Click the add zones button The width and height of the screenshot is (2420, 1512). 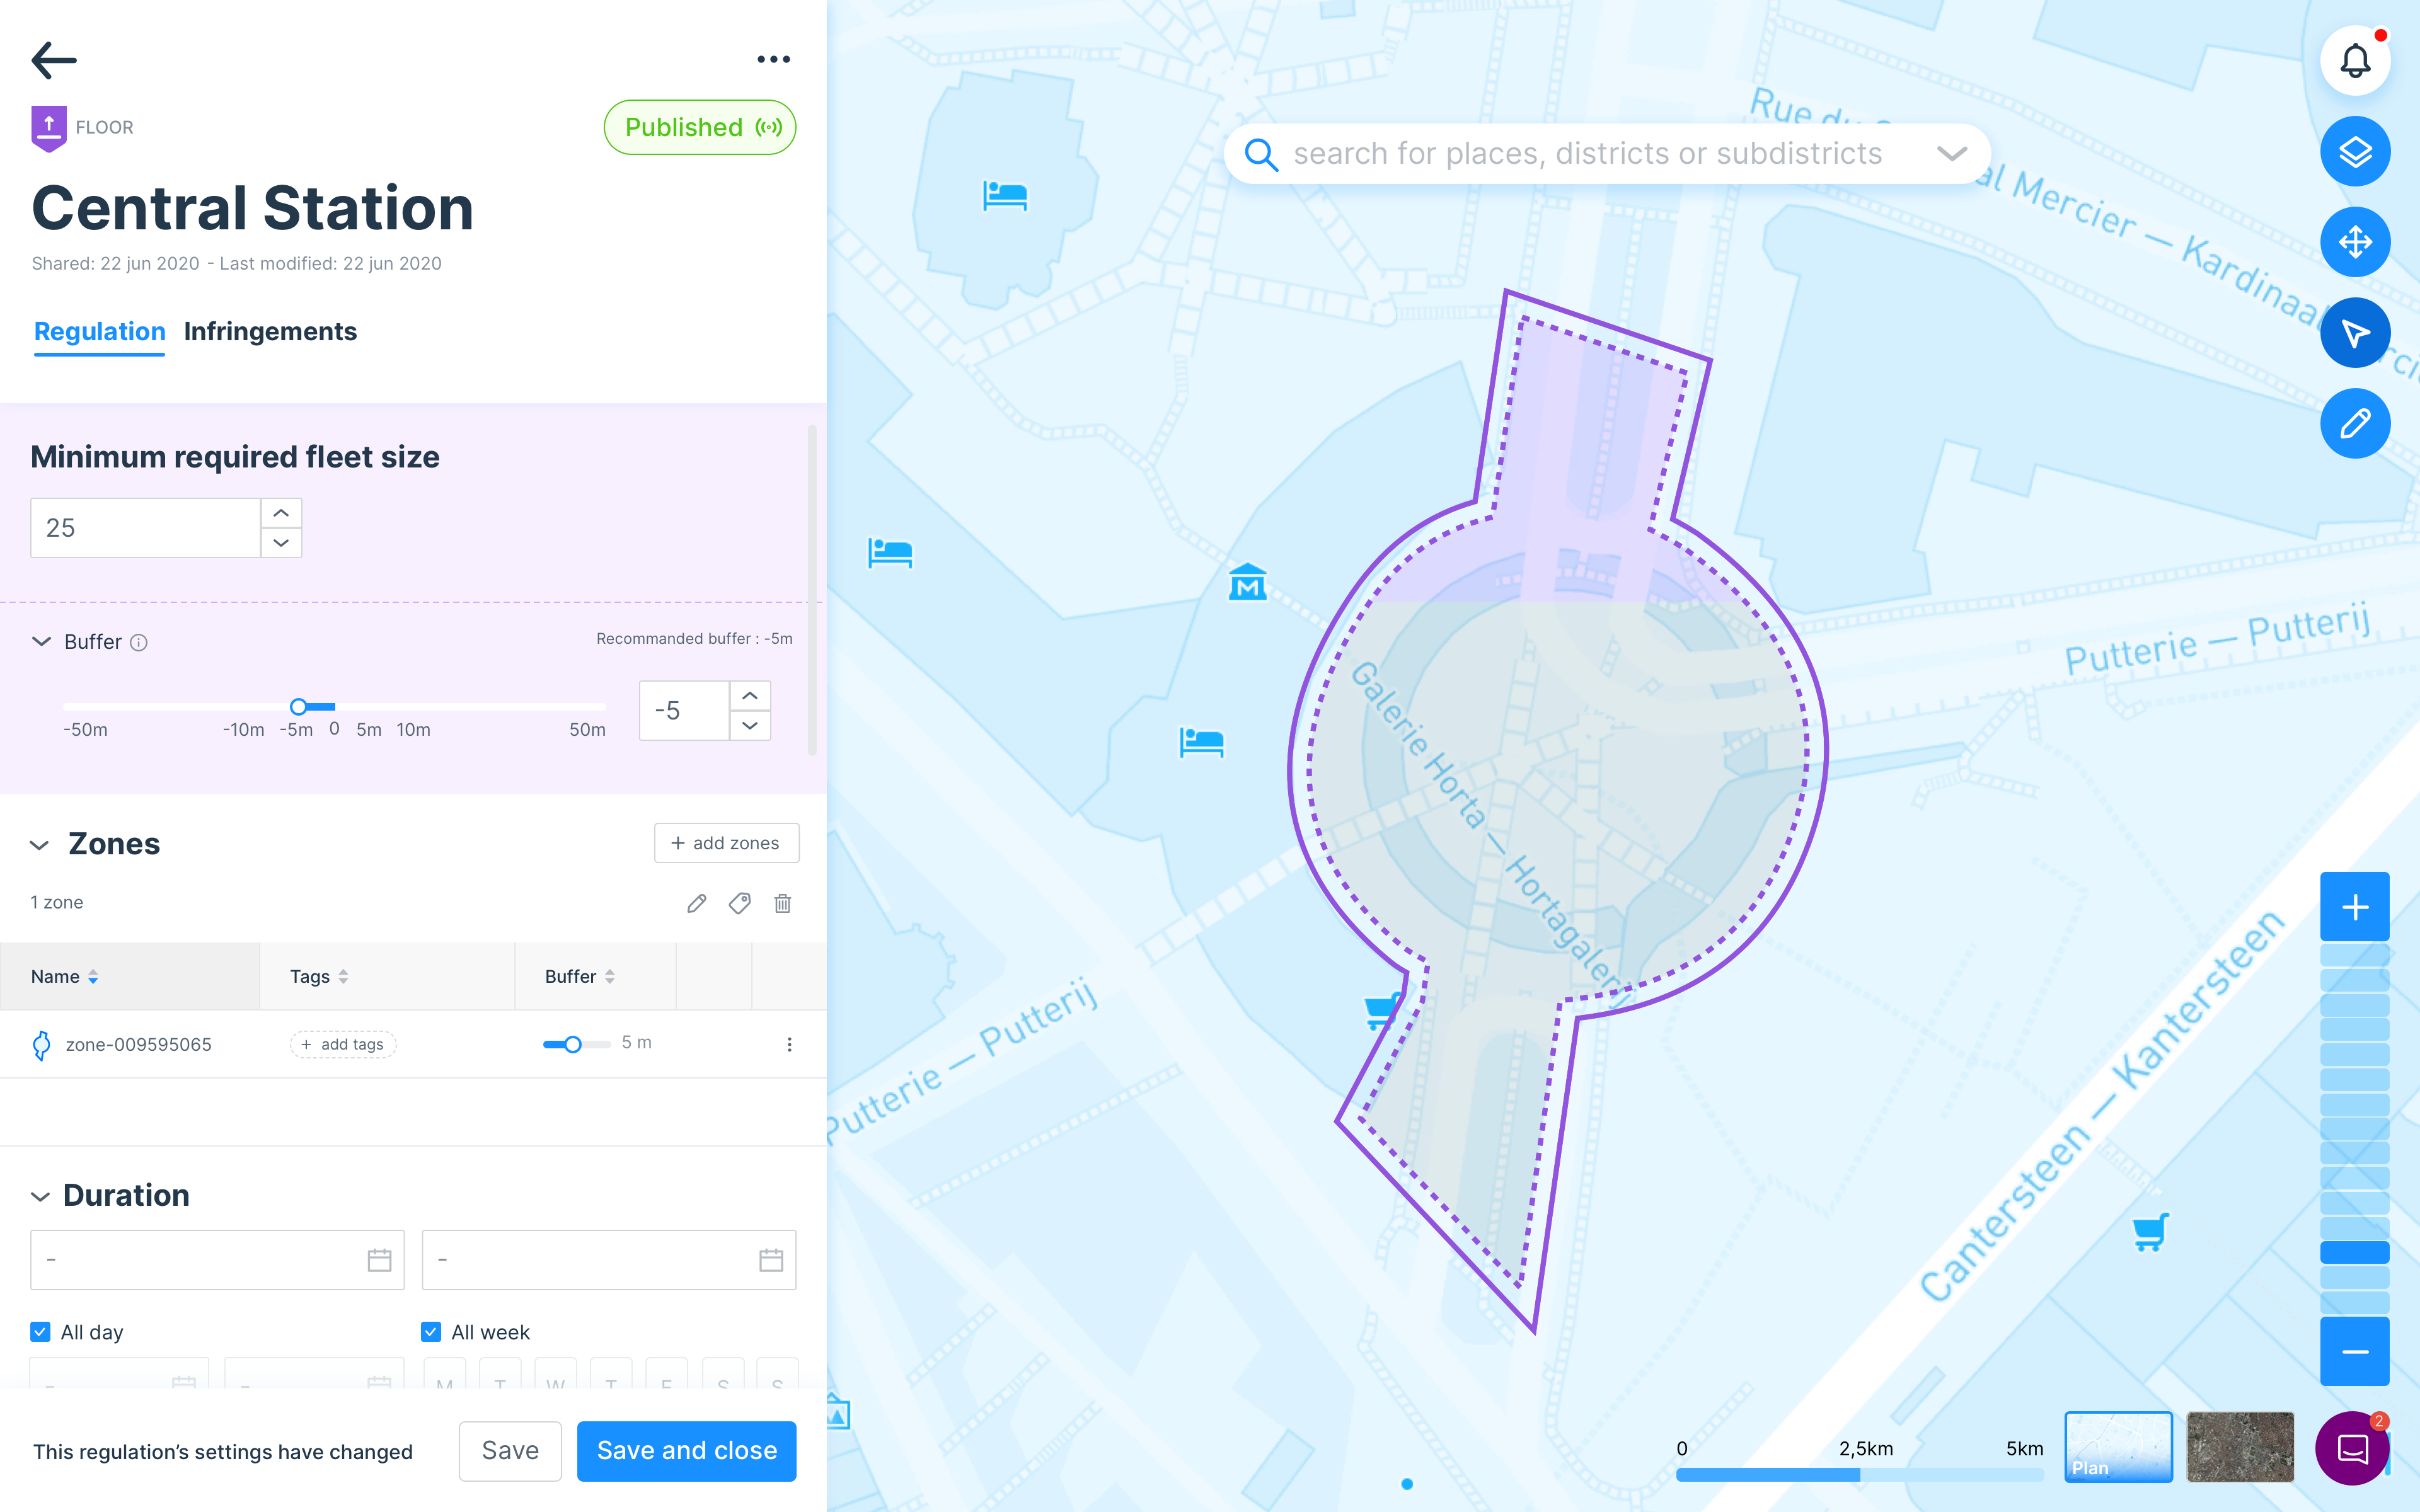[726, 843]
